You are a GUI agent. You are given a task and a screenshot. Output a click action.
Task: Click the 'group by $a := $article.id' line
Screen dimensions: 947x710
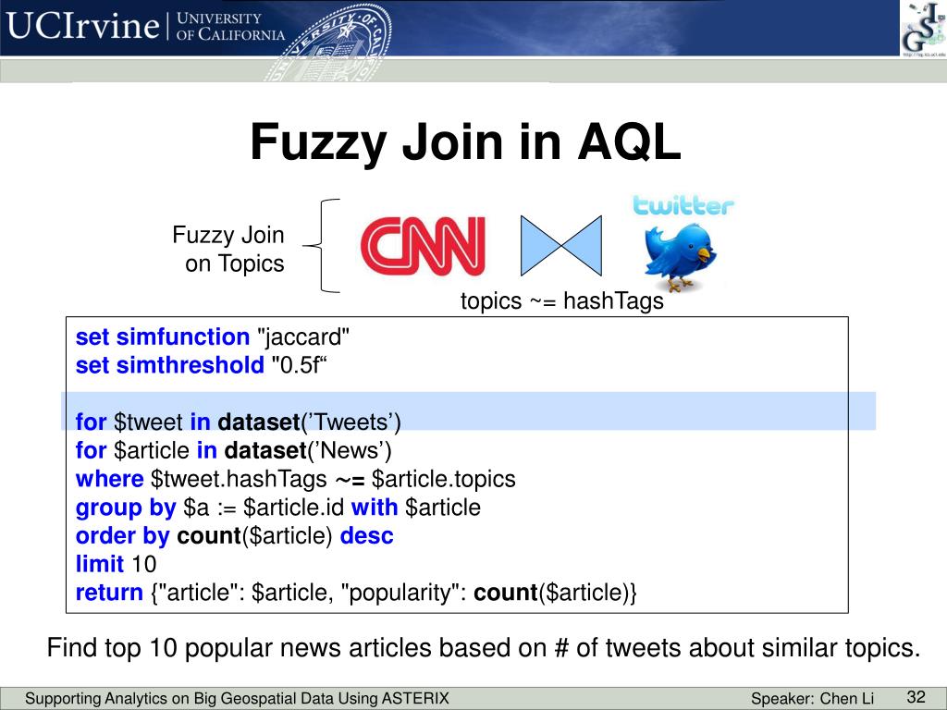tap(277, 508)
